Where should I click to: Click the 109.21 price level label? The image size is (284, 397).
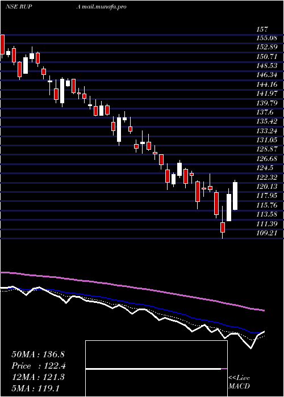[267, 233]
